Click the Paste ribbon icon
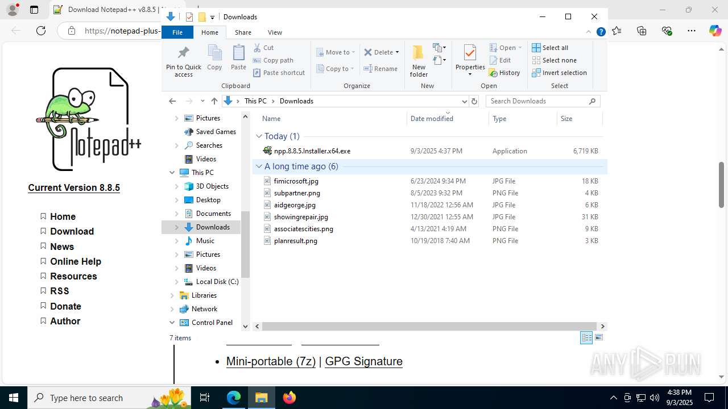The width and height of the screenshot is (728, 409). 238,53
